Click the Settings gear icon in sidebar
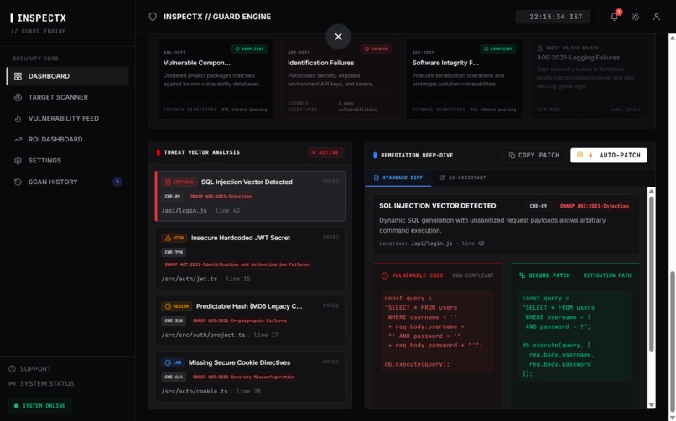Screen dimensions: 676x421 (18, 161)
